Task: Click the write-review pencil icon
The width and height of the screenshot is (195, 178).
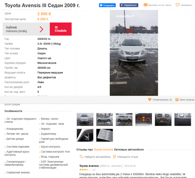Action: [114, 157]
